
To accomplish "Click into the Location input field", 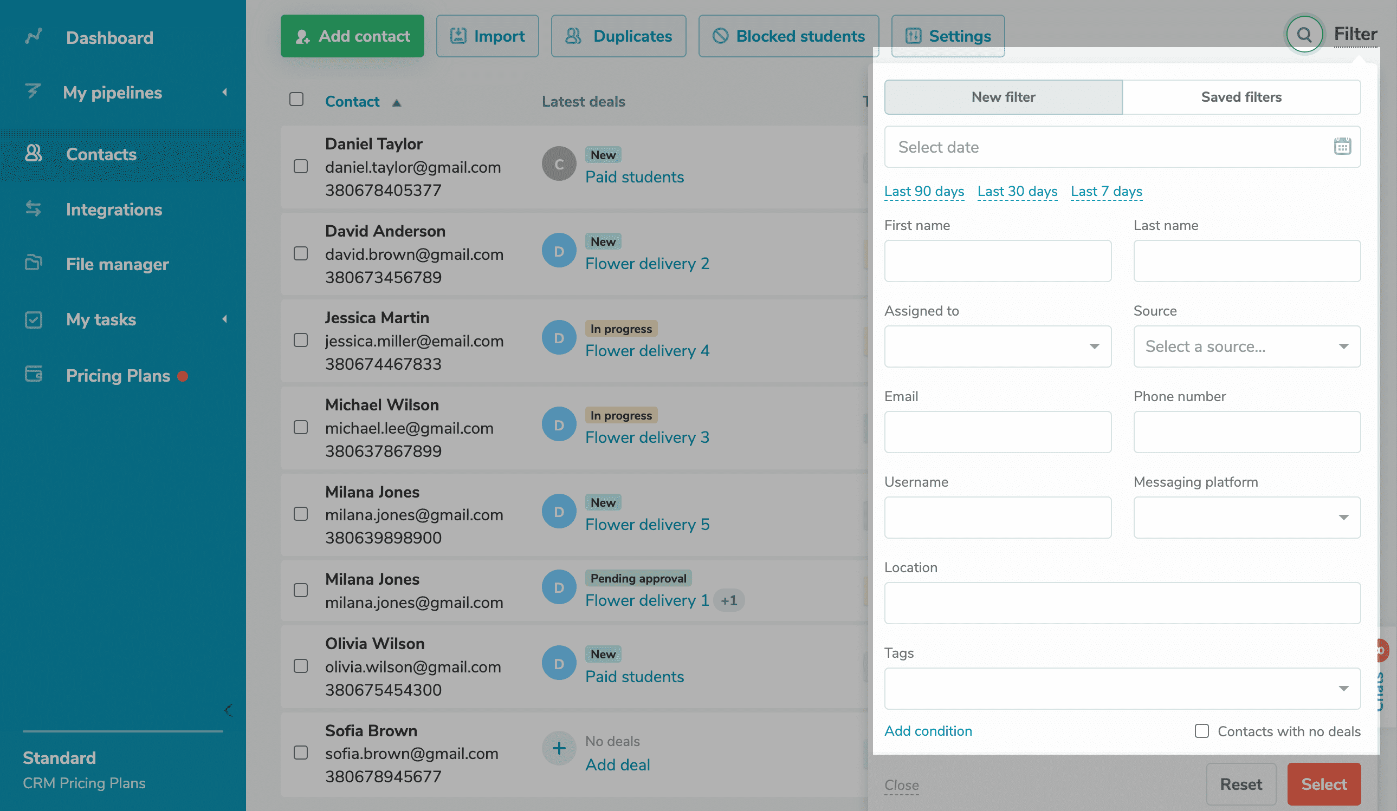I will tap(1122, 603).
